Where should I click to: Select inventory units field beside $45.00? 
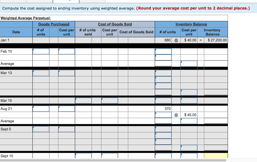pyautogui.click(x=163, y=115)
